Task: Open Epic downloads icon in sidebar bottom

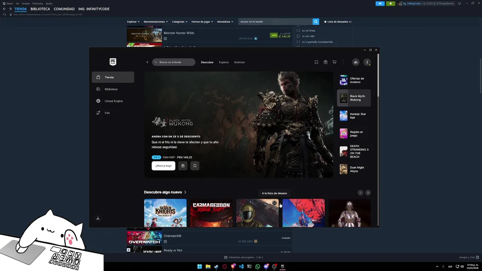Action: click(98, 218)
